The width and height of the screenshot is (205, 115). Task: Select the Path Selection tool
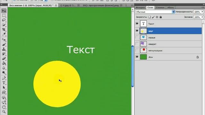[x=4, y=87]
